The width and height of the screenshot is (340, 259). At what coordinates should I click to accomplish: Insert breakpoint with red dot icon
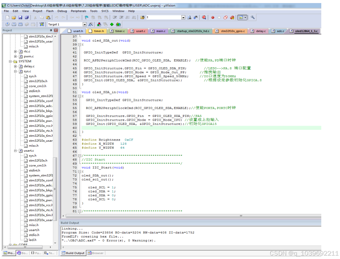pyautogui.click(x=213, y=18)
